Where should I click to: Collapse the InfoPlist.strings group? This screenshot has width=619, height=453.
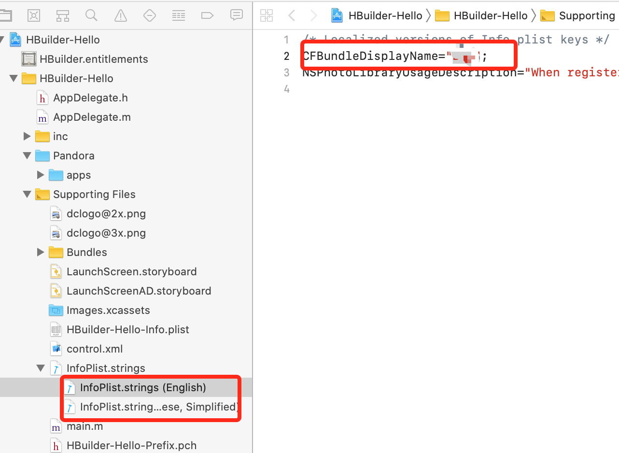click(41, 368)
